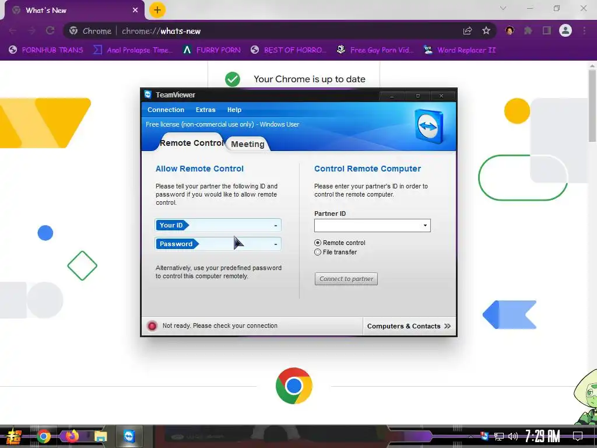Toggle Chrome side panel icon
The width and height of the screenshot is (597, 448).
(x=547, y=31)
